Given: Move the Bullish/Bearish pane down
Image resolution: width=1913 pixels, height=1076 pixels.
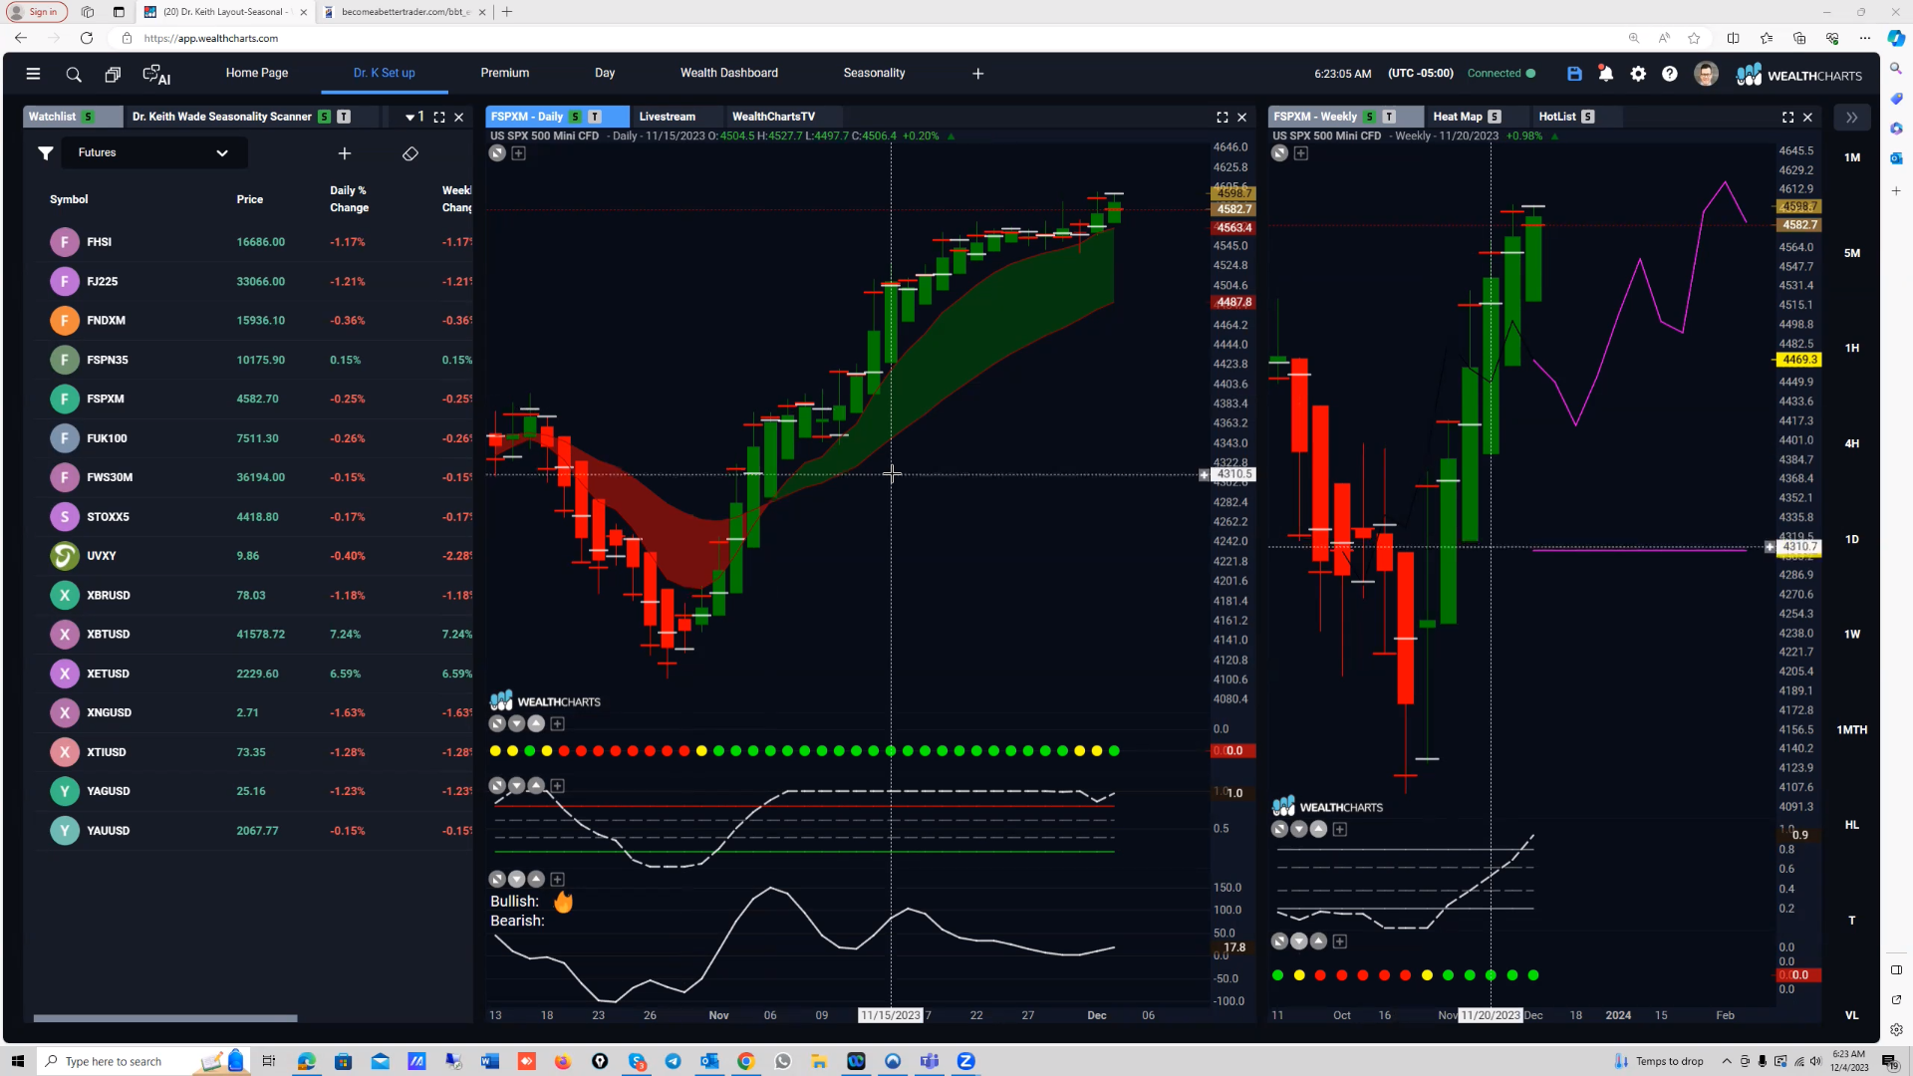Looking at the screenshot, I should tap(517, 880).
